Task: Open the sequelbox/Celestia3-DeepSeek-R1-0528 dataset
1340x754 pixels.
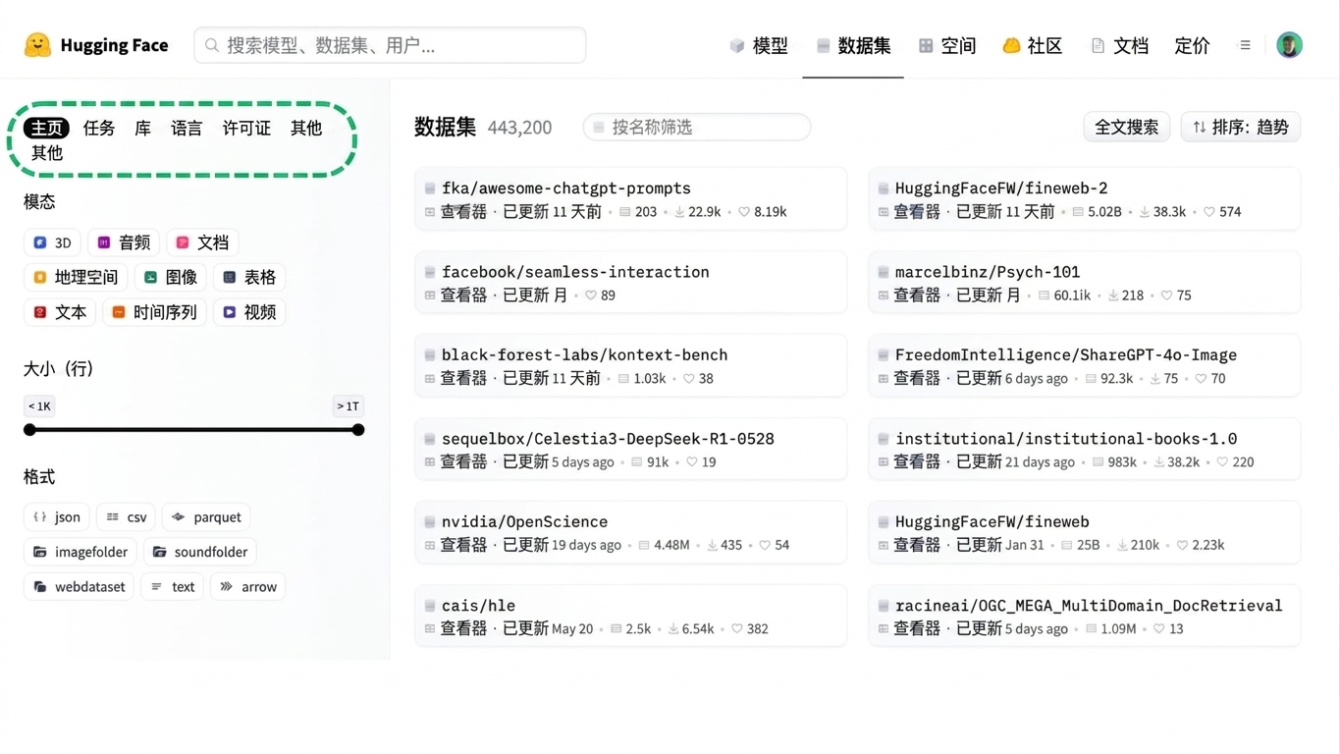Action: point(608,439)
